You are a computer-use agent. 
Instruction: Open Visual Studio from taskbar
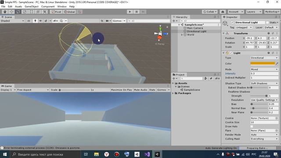[x=147, y=154]
